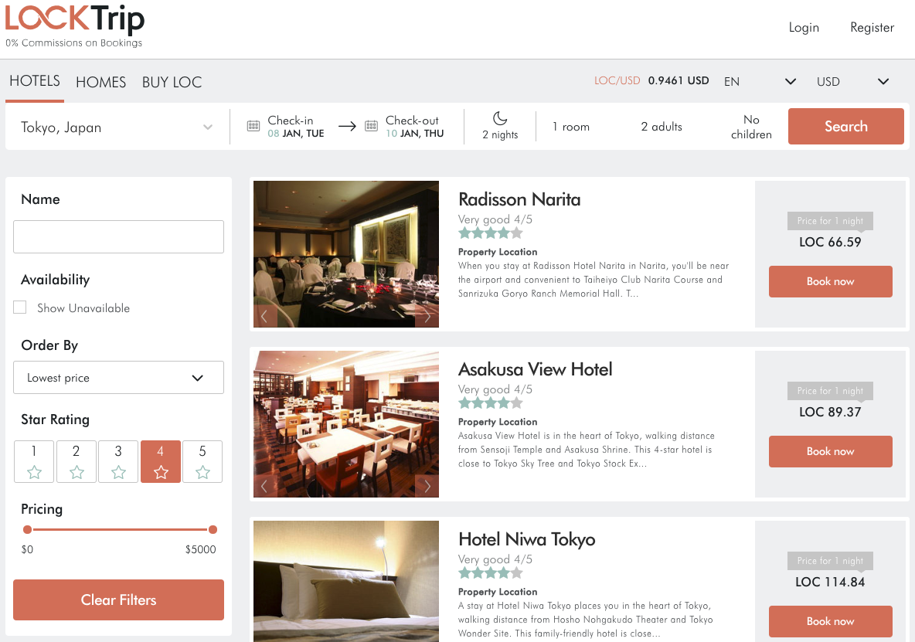The height and width of the screenshot is (642, 915).
Task: Open the Hotel Niwa Tokyo bedroom photo
Action: [x=346, y=581]
